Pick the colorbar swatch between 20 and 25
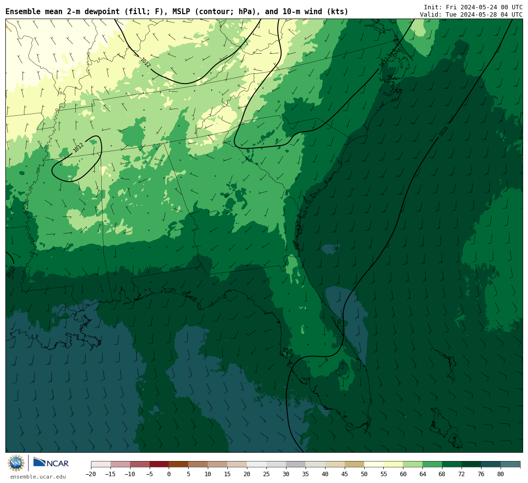This screenshot has height=483, width=528. [x=257, y=464]
